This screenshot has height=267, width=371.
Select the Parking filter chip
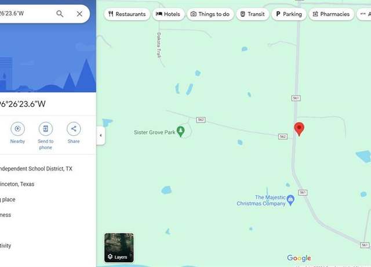click(x=289, y=14)
